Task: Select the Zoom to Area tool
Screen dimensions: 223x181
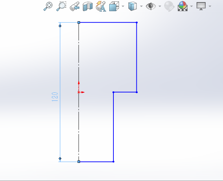Action: pos(61,6)
